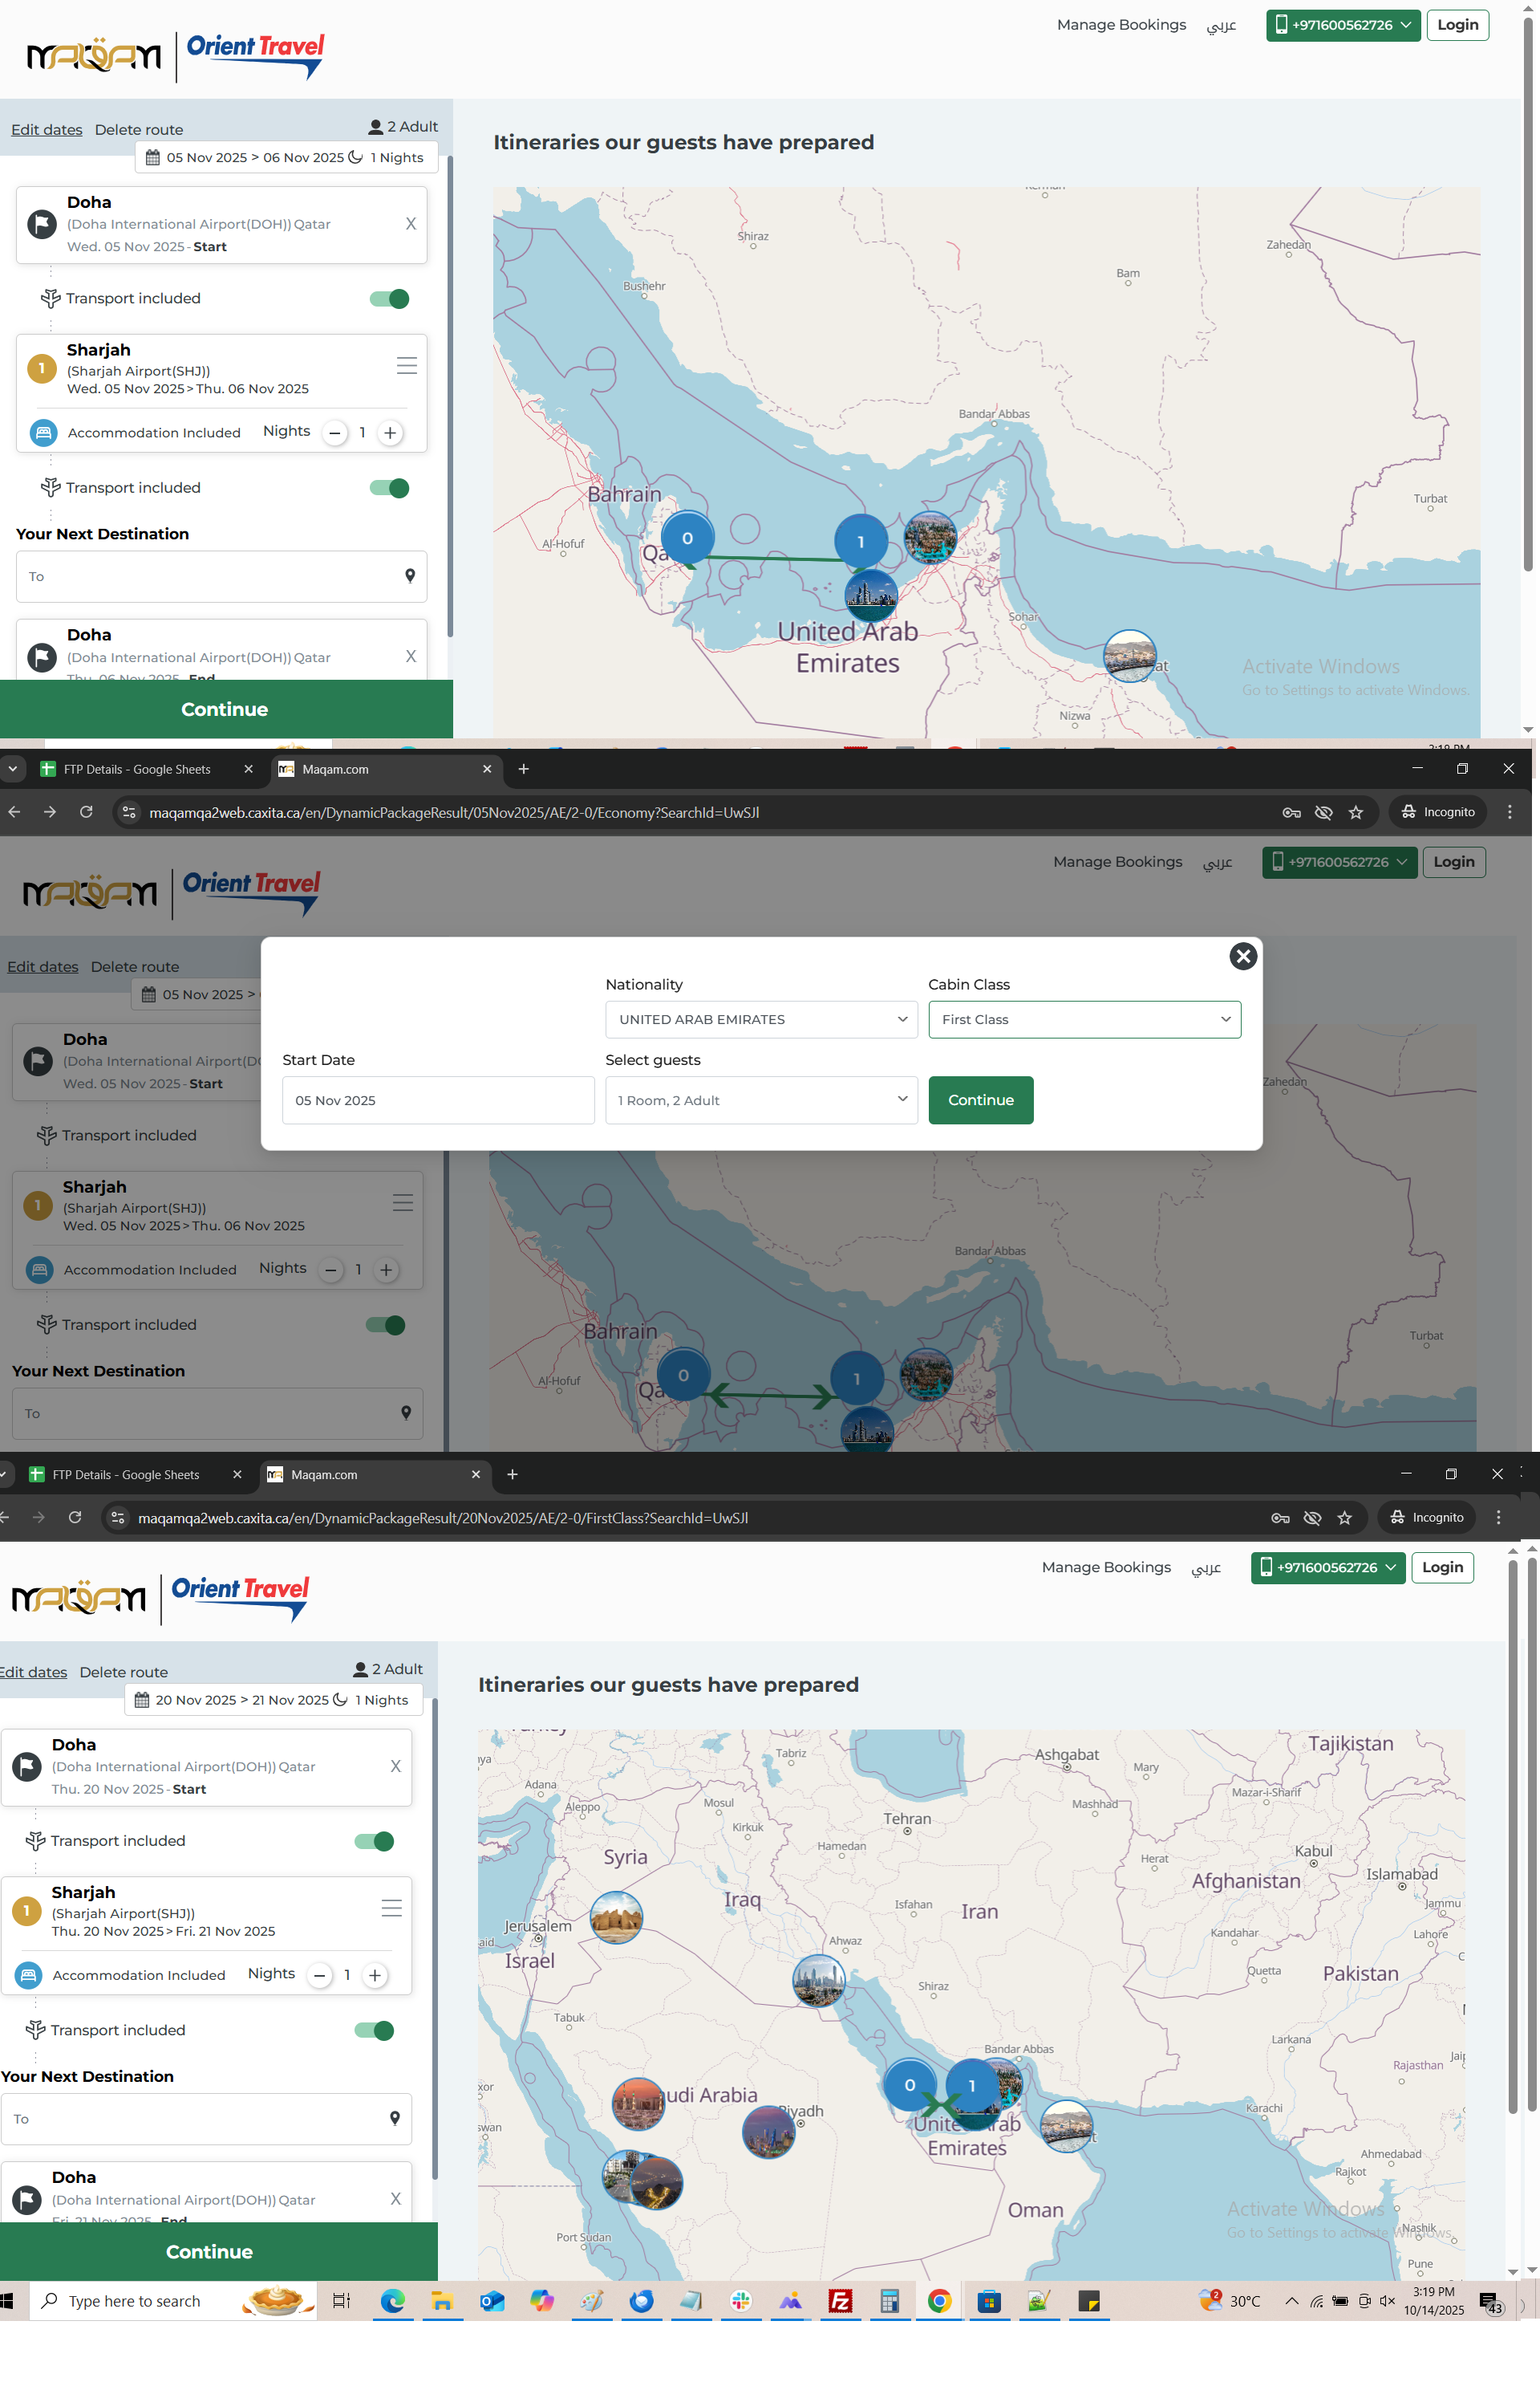Remove Doha start stop dated Thu. 20 Nov
The image size is (1540, 2382).
click(x=395, y=1766)
